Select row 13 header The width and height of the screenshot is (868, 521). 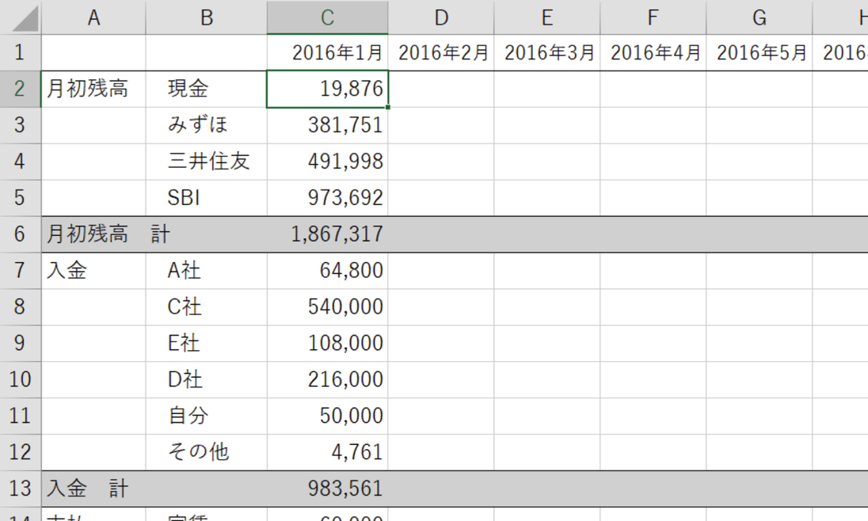21,489
